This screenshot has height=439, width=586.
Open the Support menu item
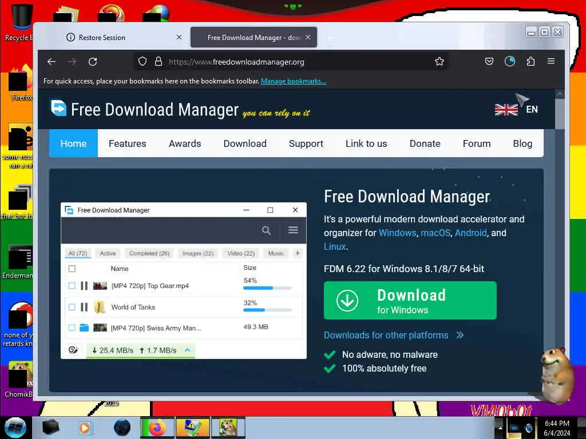[x=306, y=143]
